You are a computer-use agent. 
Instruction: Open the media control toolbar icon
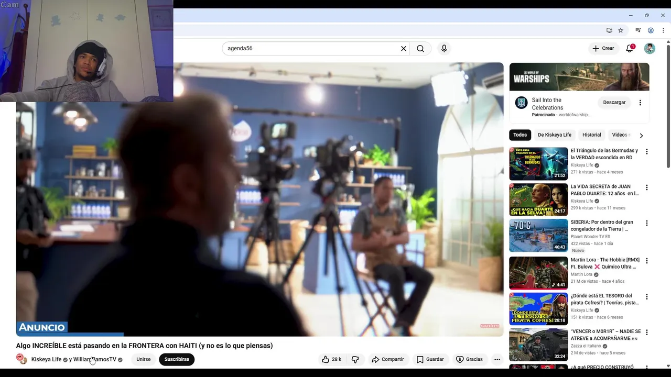tap(638, 30)
